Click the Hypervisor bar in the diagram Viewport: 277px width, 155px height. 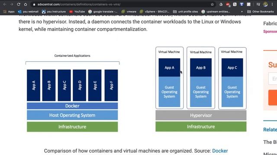pyautogui.click(x=201, y=115)
